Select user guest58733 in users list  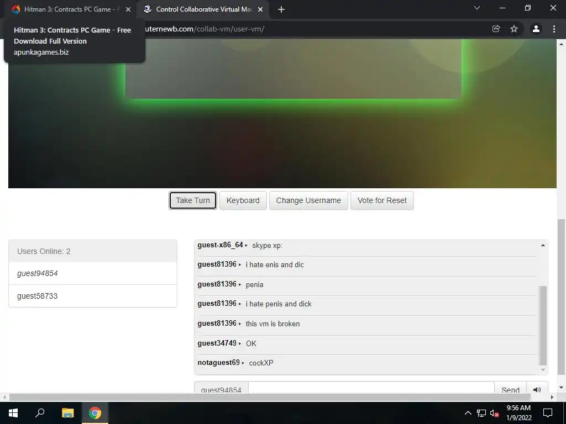93,296
